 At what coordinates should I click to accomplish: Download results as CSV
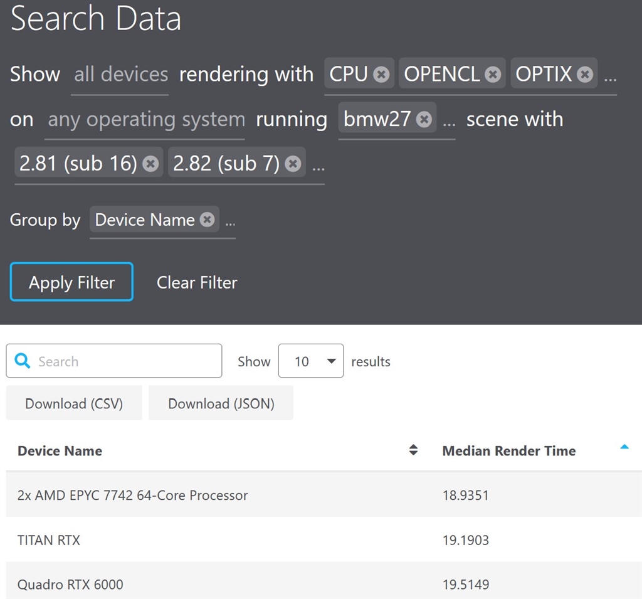74,403
